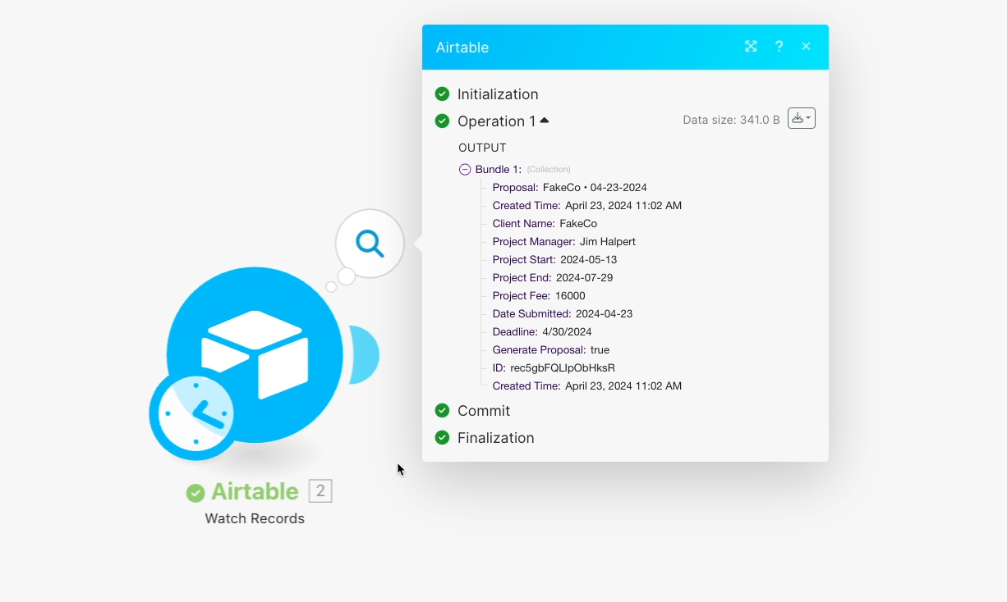Click the Watch Records label under the module
1007x602 pixels.
click(x=255, y=518)
